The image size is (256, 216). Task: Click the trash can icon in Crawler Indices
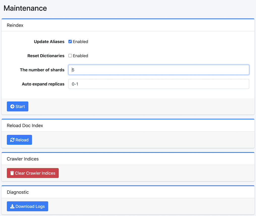click(12, 173)
